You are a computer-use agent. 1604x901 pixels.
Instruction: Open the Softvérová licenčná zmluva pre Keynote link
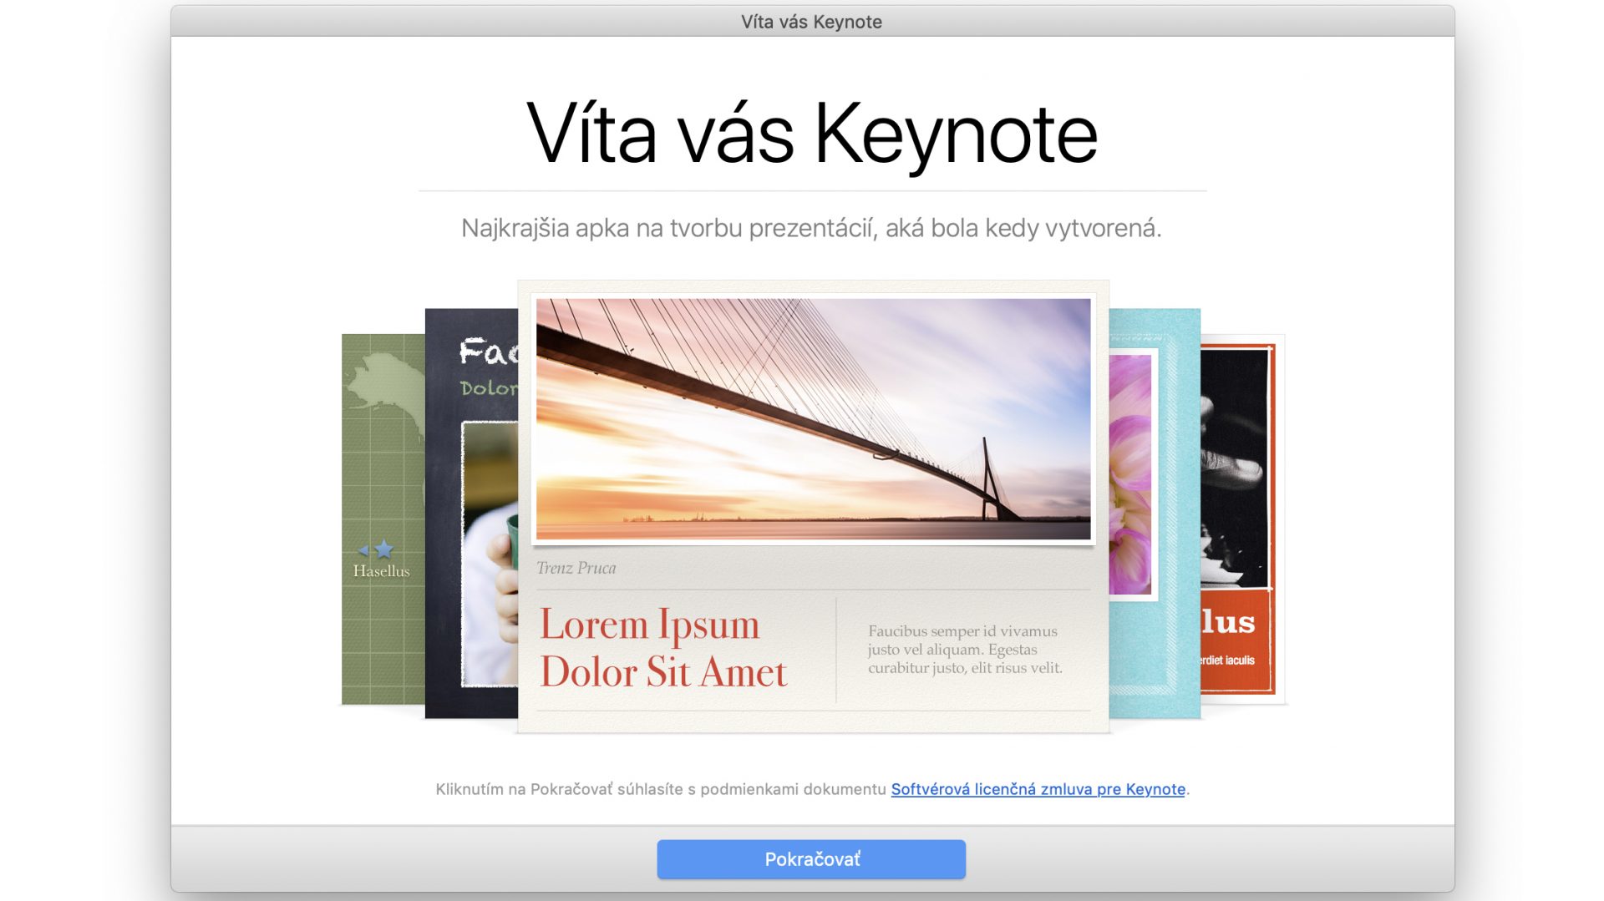tap(1038, 789)
